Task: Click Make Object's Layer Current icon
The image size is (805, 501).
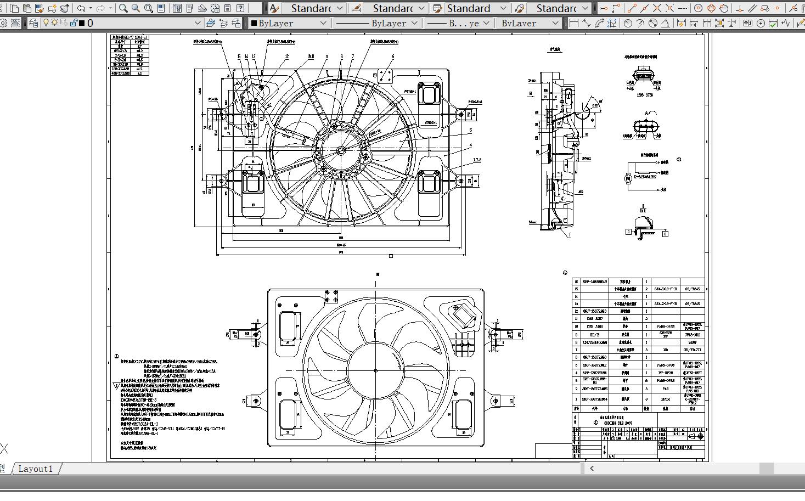Action: pyautogui.click(x=211, y=23)
